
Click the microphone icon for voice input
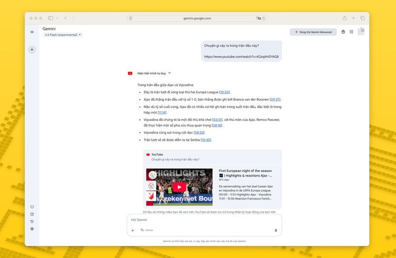(276, 230)
